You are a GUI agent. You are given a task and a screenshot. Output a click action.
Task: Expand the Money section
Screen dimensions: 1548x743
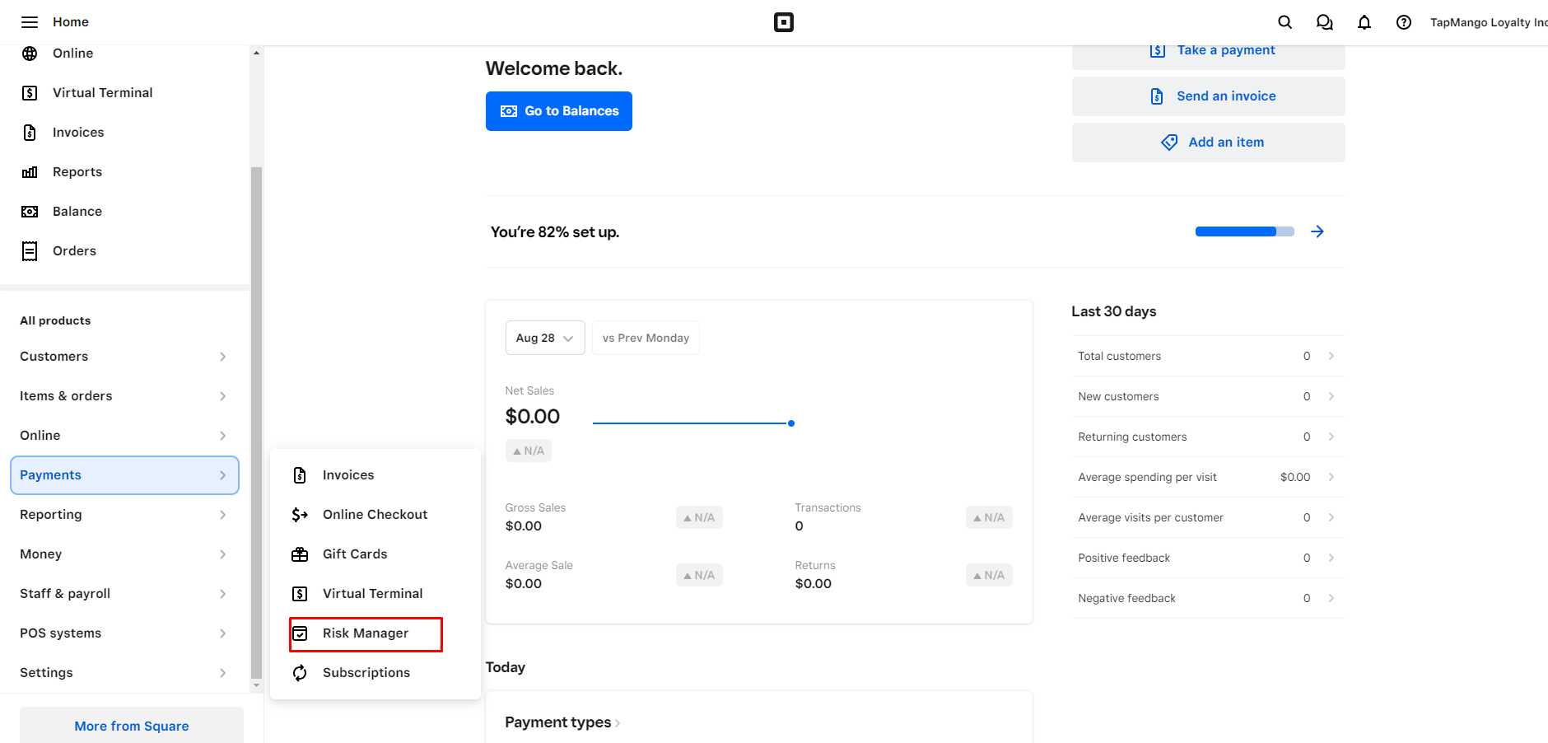click(124, 554)
